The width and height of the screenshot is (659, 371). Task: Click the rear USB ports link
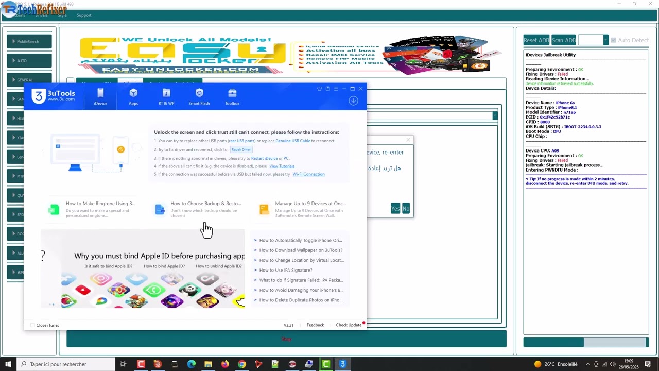click(x=241, y=141)
